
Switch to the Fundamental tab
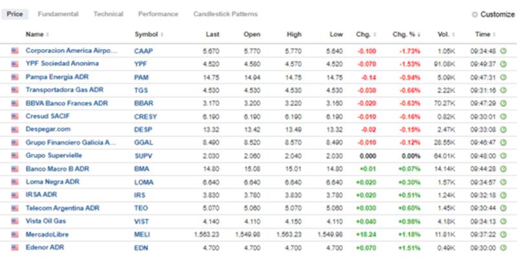(58, 14)
